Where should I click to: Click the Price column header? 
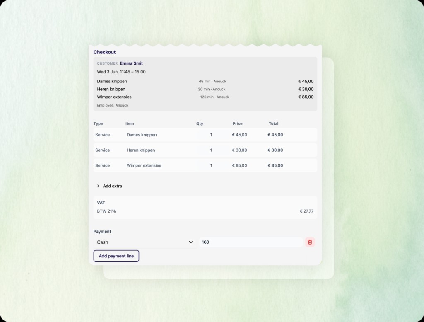[237, 123]
